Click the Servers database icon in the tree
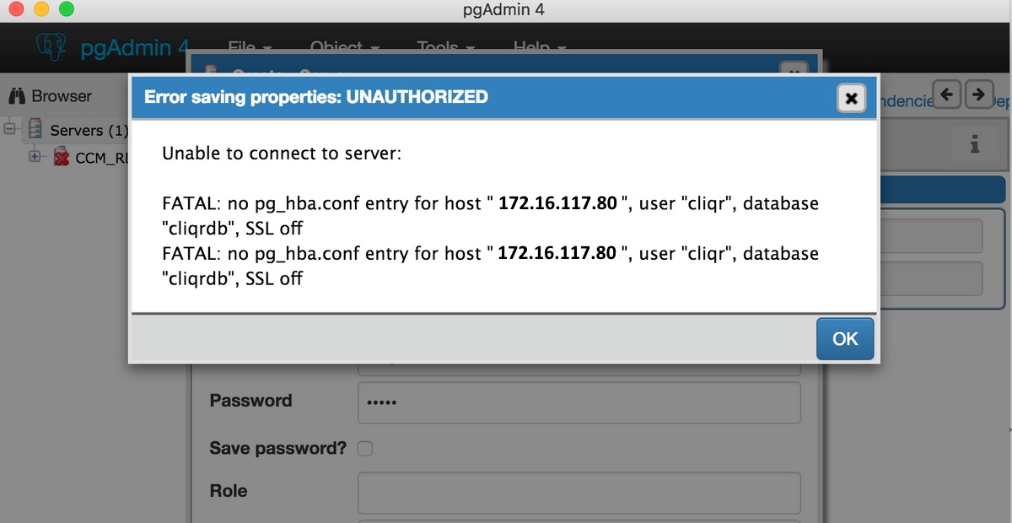 coord(35,130)
